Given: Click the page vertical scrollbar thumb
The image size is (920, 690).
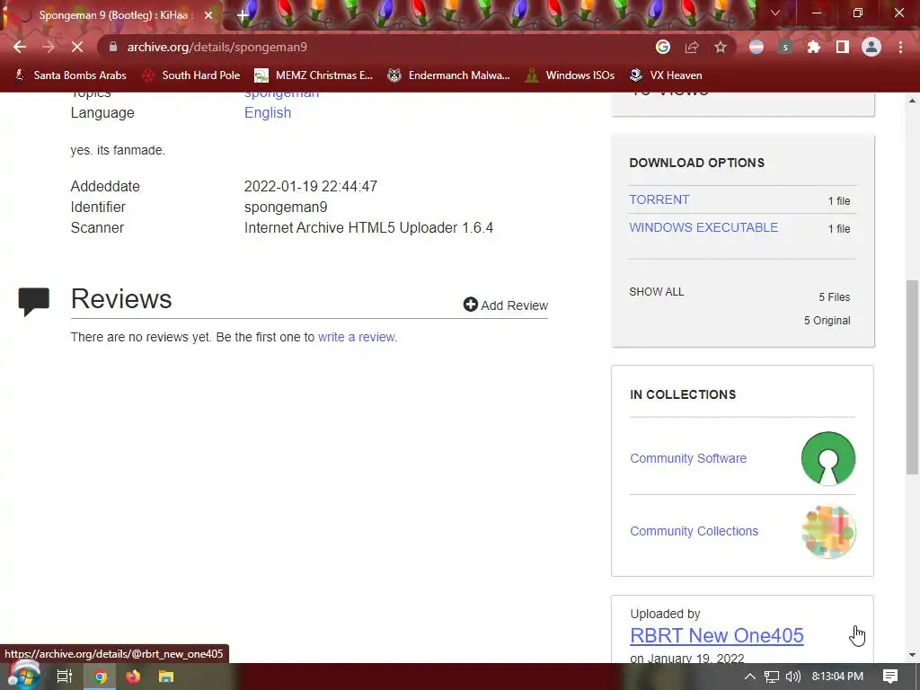Looking at the screenshot, I should pos(912,377).
